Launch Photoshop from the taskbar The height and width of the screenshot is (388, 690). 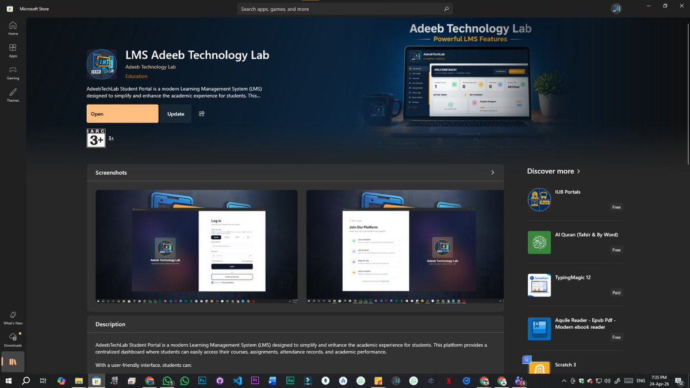tap(202, 381)
